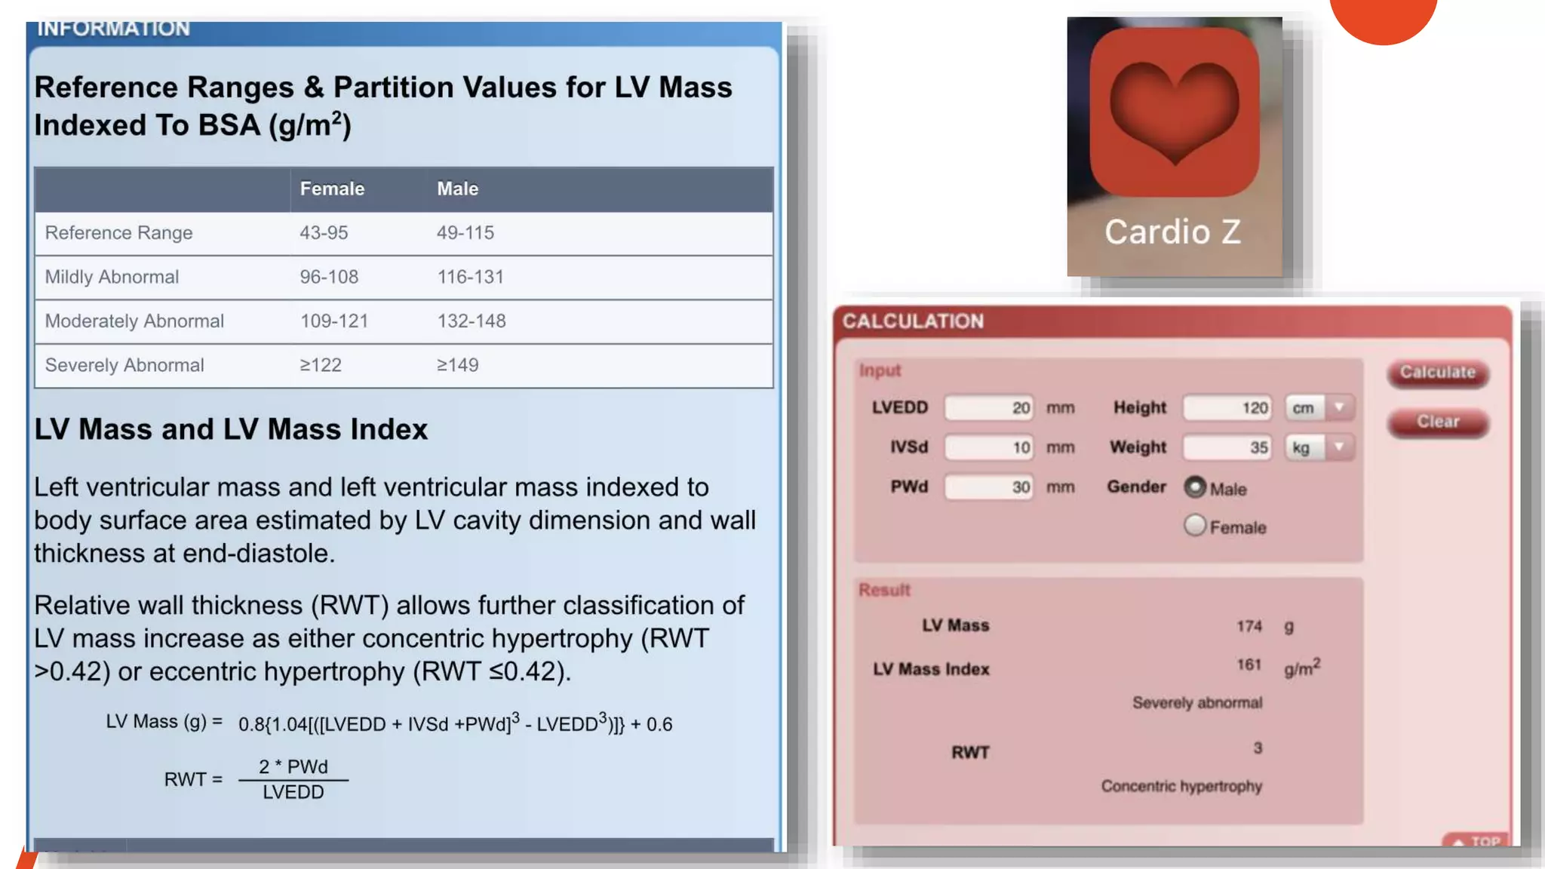
Task: Jump to top with TOP button
Action: point(1476,840)
